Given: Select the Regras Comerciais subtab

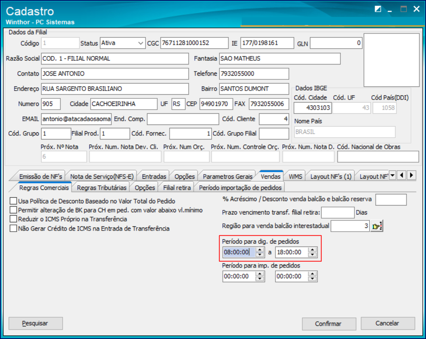Looking at the screenshot, I should click(44, 188).
